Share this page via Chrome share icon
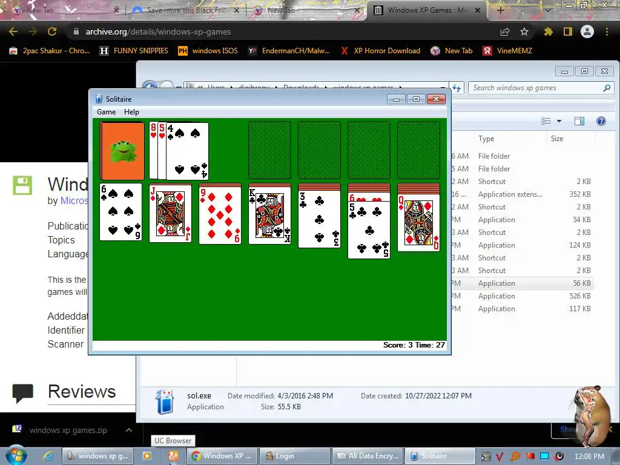This screenshot has width=620, height=465. pos(505,31)
